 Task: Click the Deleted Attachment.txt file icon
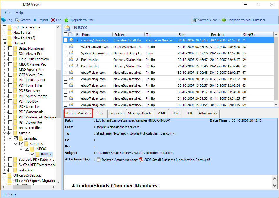click(x=98, y=160)
